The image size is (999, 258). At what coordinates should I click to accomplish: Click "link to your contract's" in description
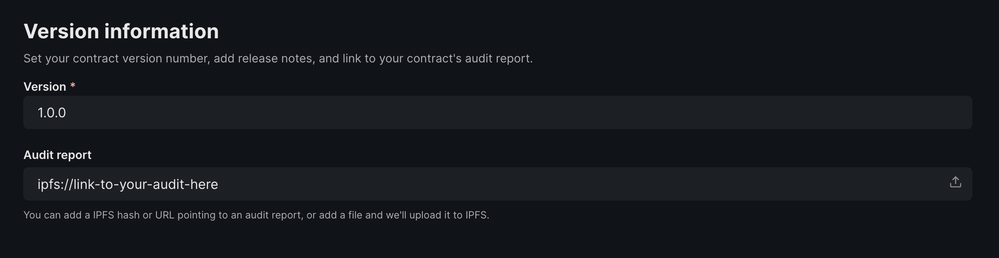(x=402, y=58)
